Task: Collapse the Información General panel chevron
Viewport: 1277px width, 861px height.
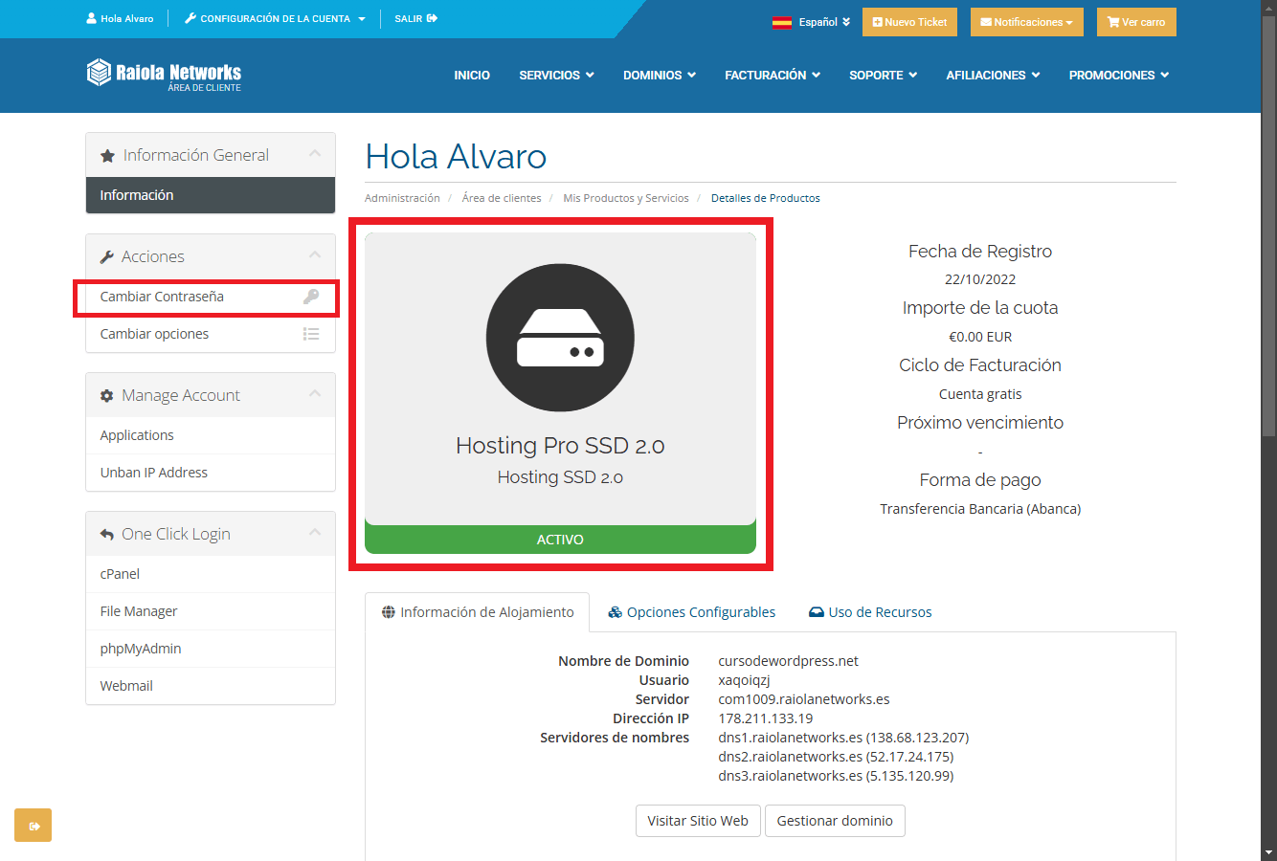Action: point(315,154)
